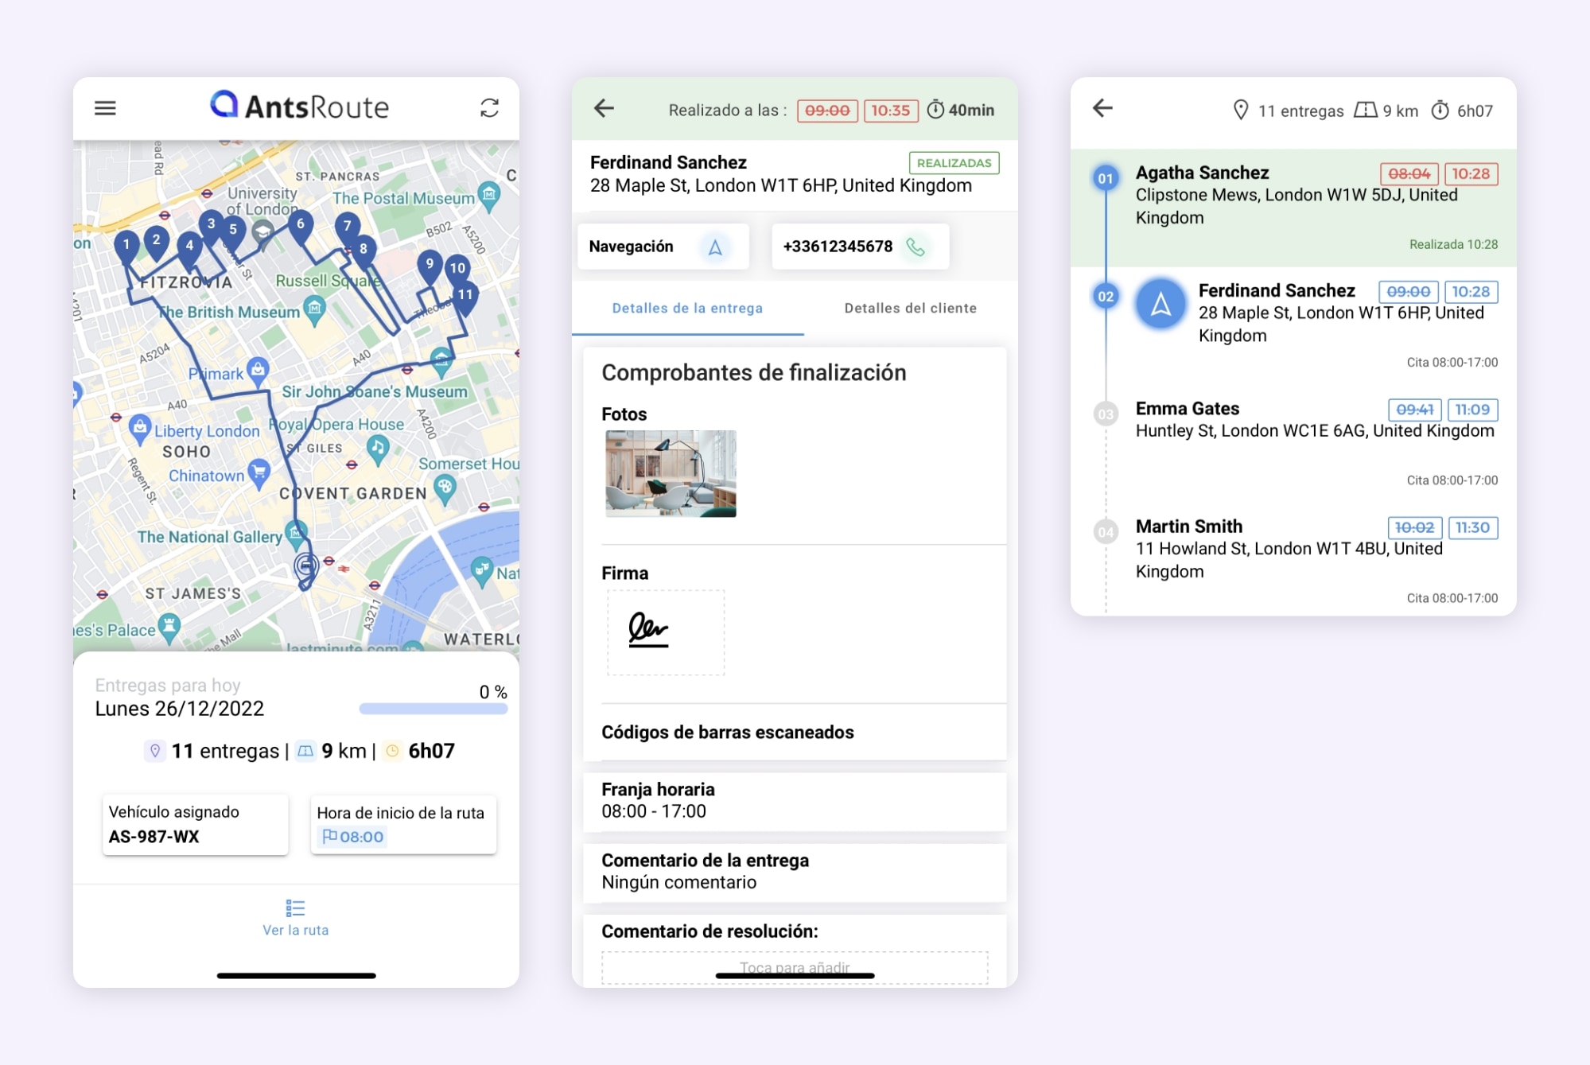This screenshot has height=1065, width=1590.
Task: Switch to Detalles del cliente tab
Action: 910,309
